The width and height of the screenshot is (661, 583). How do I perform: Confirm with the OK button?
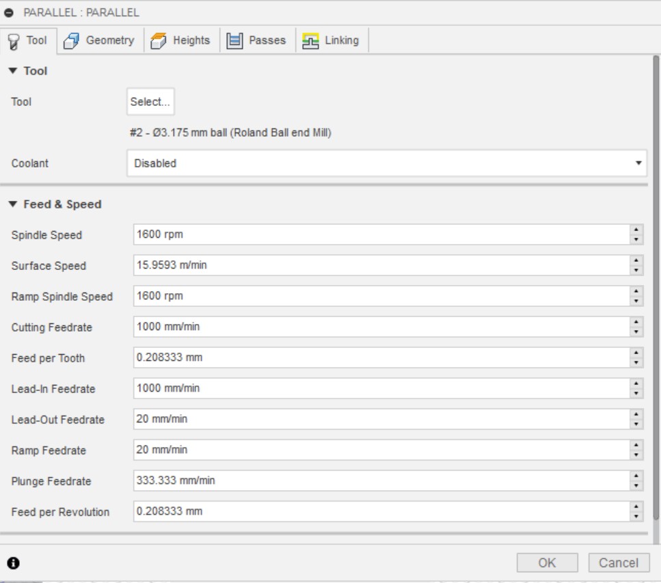tap(547, 562)
